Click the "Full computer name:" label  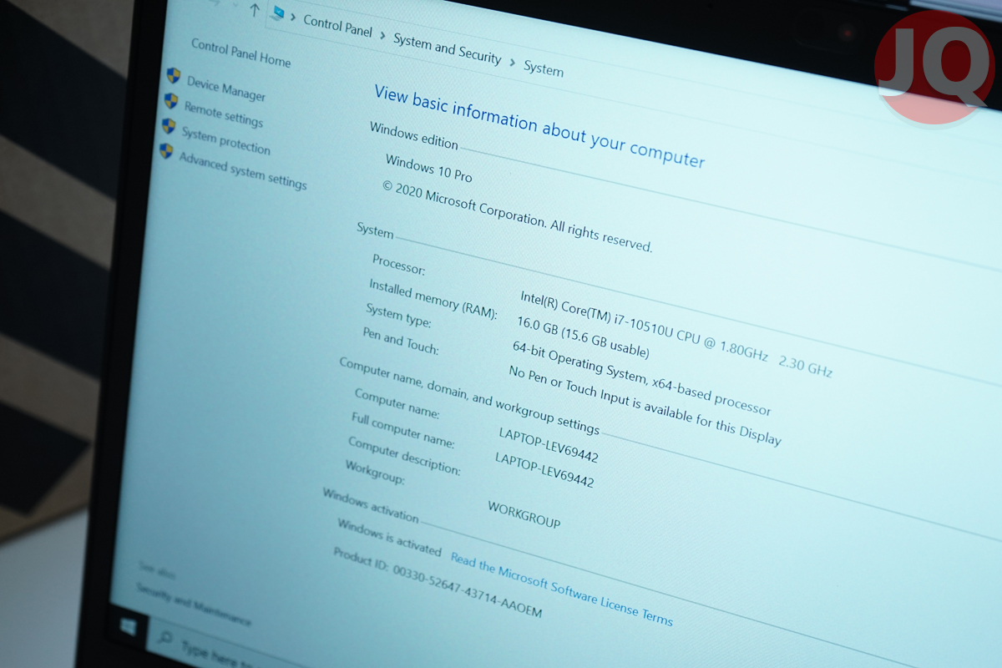point(403,430)
